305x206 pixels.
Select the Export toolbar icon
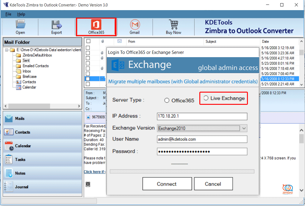click(57, 26)
